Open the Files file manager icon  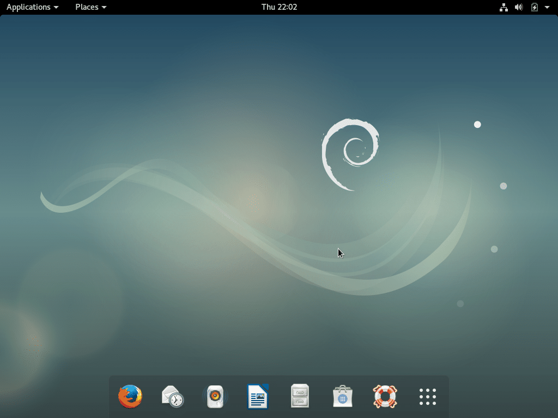point(300,397)
